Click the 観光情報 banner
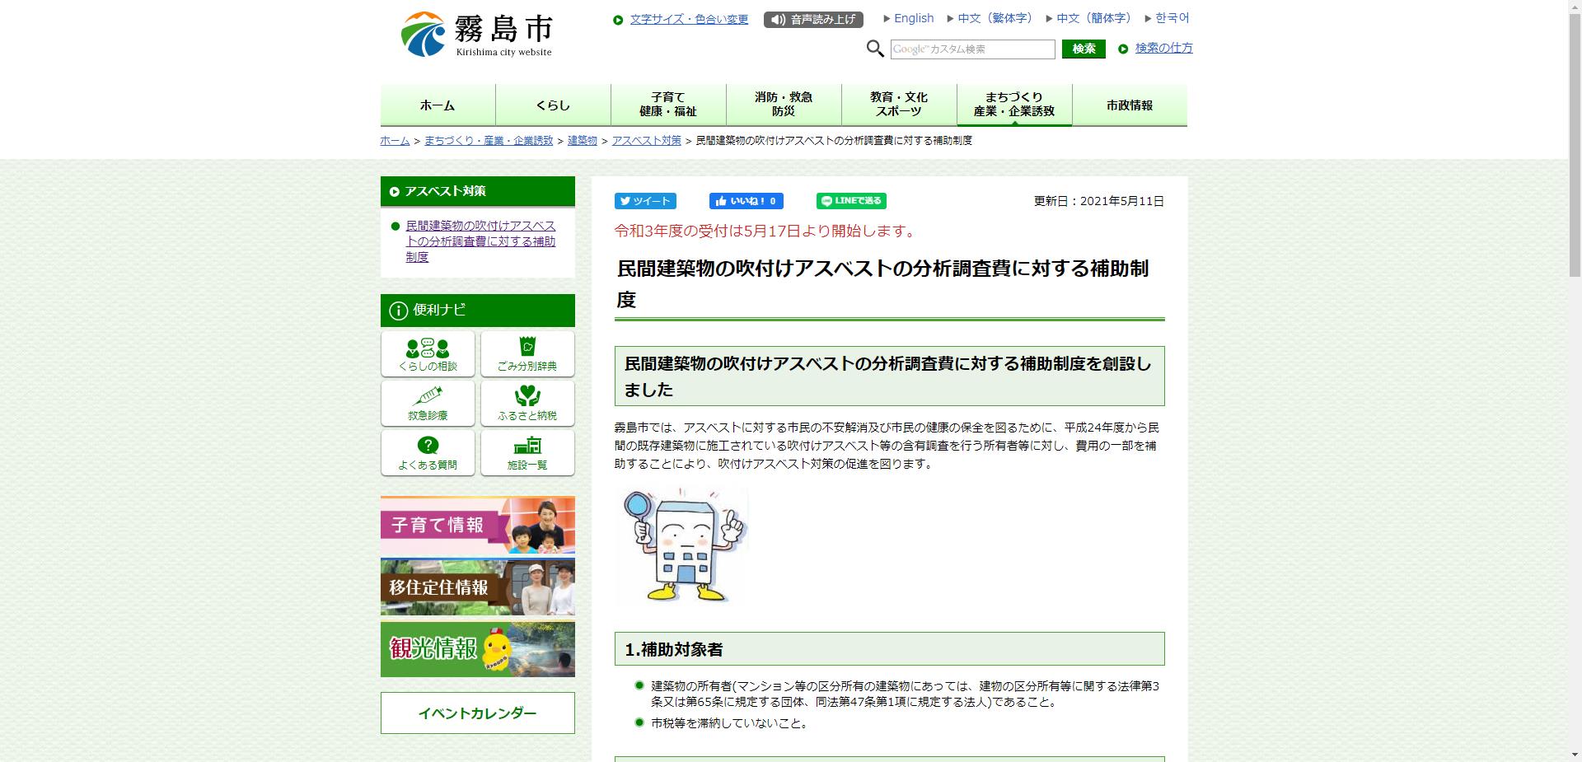Image resolution: width=1582 pixels, height=762 pixels. (x=478, y=650)
